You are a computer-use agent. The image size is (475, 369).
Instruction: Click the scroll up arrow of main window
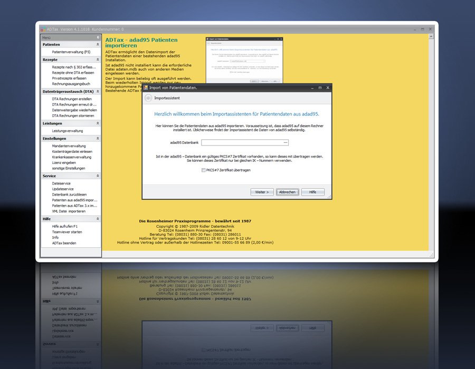tap(431, 36)
